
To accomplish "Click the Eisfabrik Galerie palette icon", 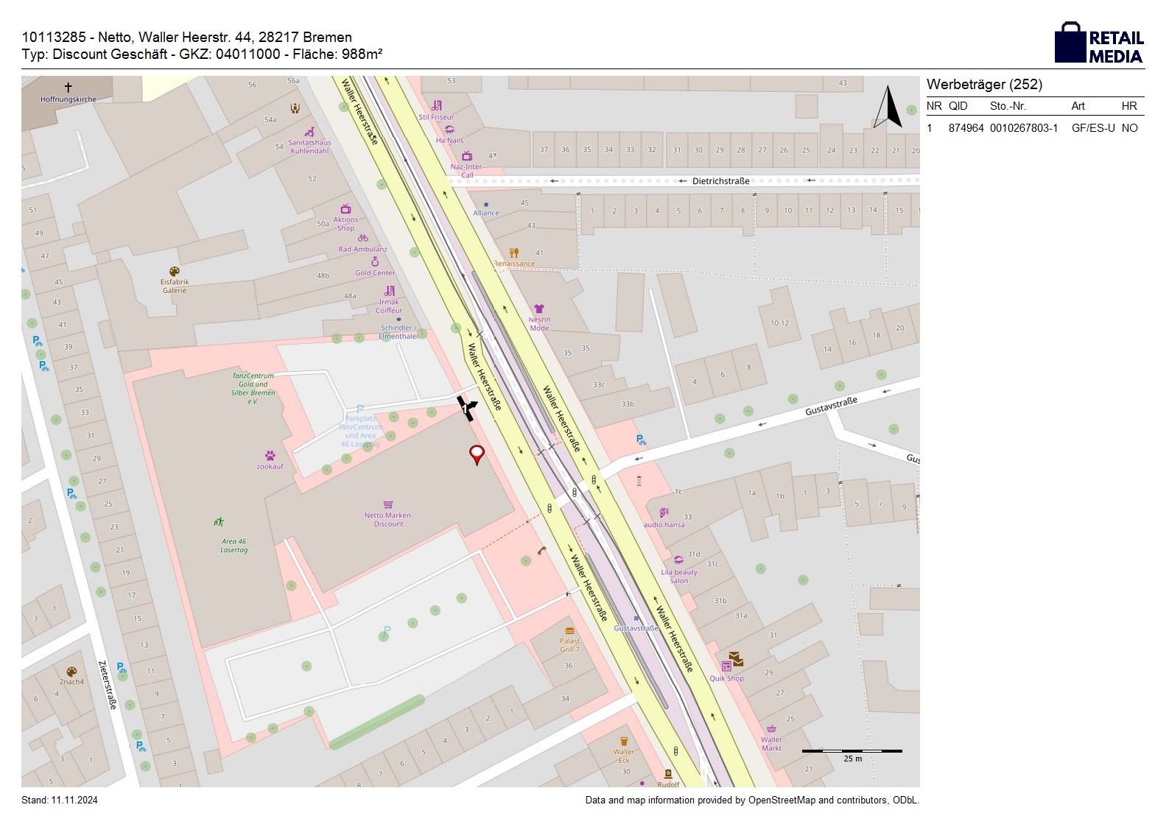I will click(x=175, y=272).
